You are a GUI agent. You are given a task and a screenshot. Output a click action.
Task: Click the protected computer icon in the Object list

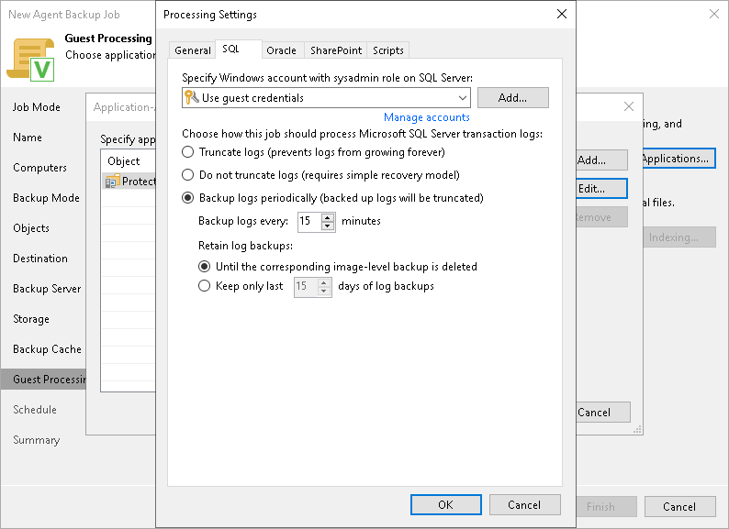coord(112,182)
